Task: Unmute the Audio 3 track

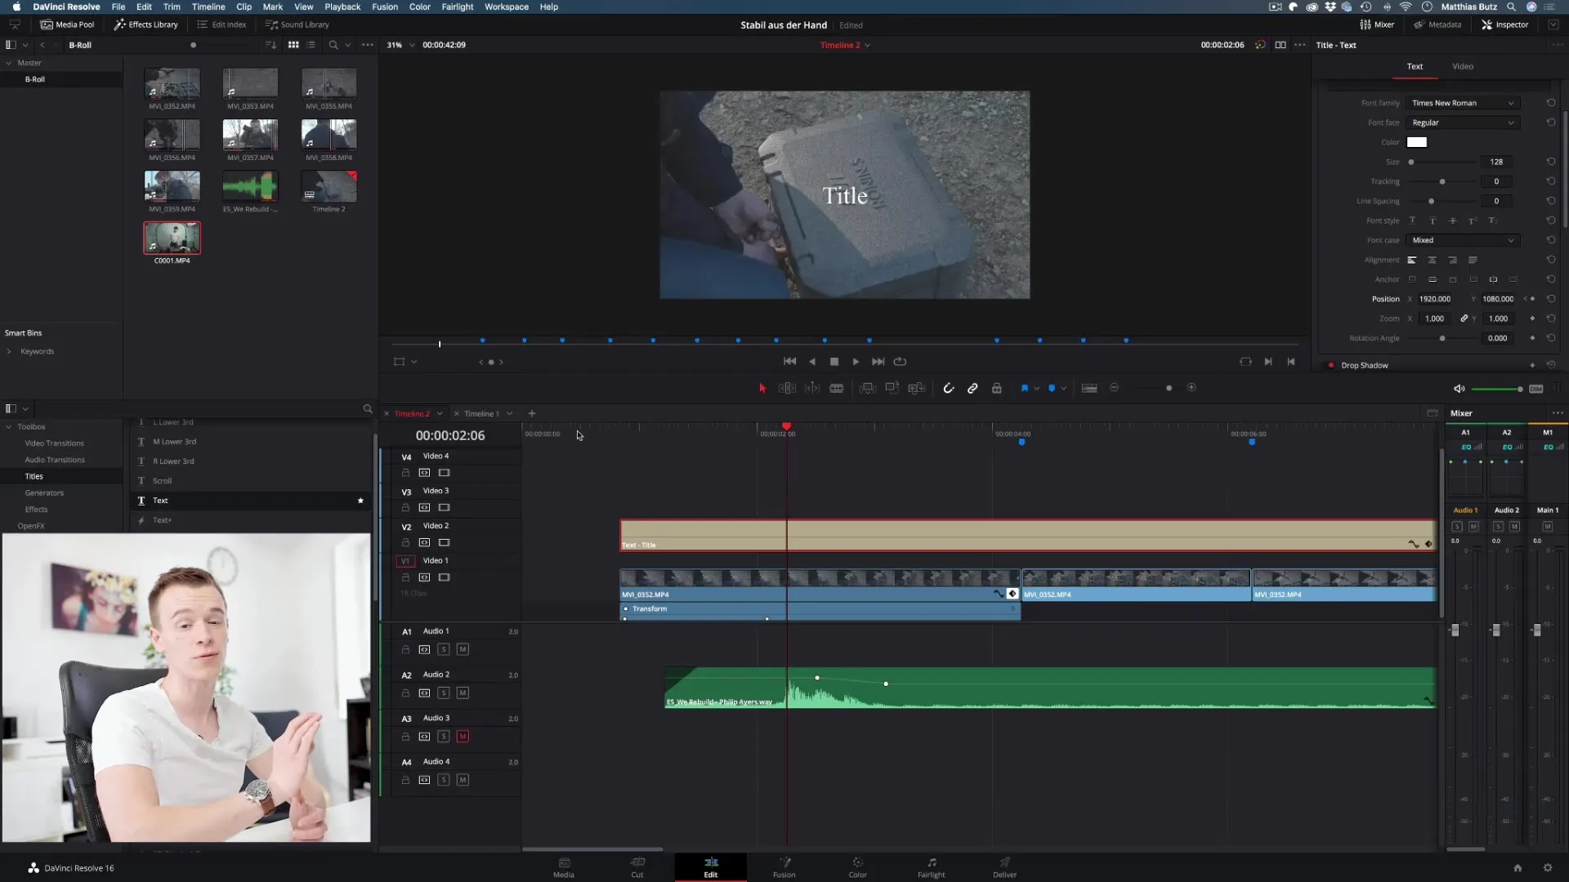Action: point(463,737)
